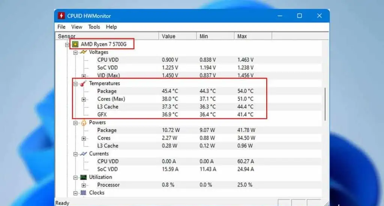
Task: Open the File menu
Action: coord(61,27)
